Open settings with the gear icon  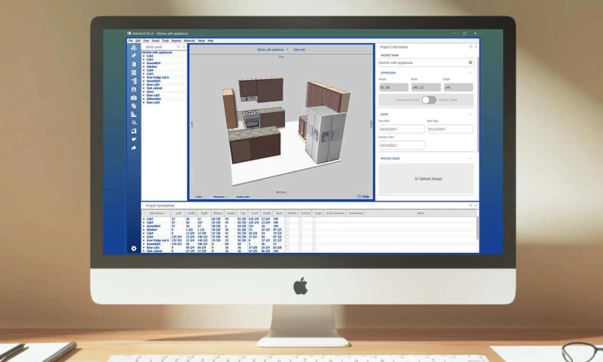[133, 249]
